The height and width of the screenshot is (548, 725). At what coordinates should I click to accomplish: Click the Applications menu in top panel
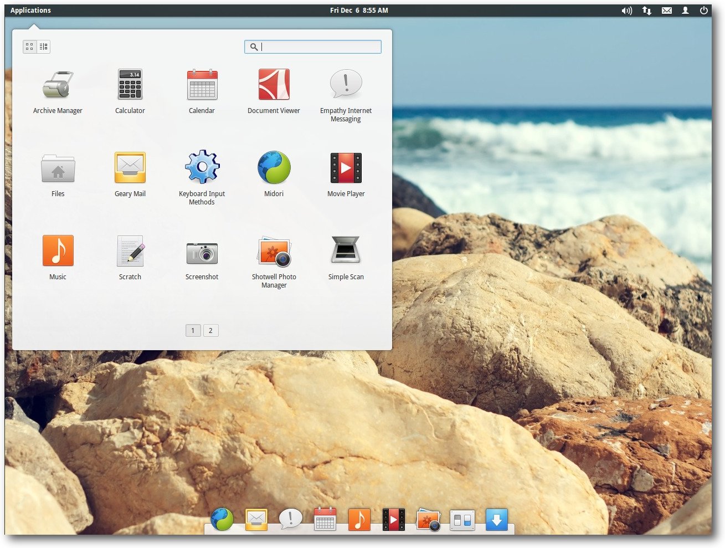point(30,11)
